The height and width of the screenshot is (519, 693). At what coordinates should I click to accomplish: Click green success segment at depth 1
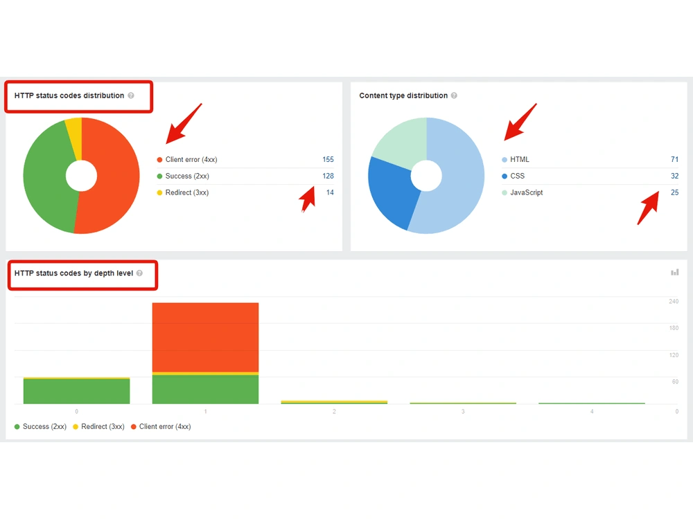click(206, 389)
